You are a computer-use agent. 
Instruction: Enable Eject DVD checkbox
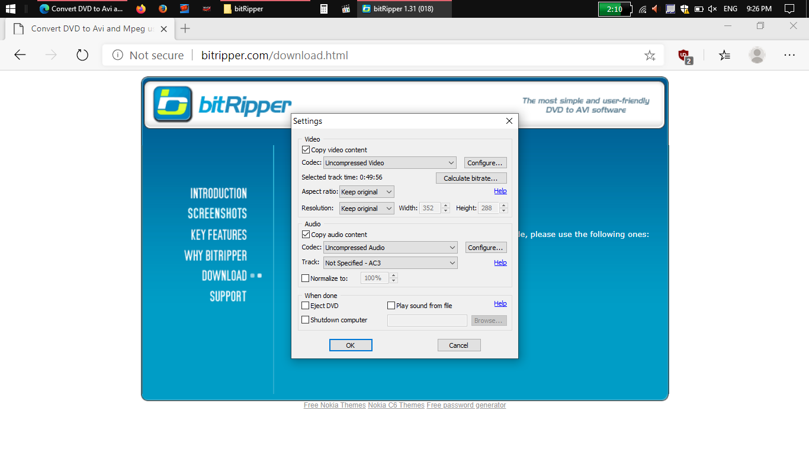pos(306,306)
